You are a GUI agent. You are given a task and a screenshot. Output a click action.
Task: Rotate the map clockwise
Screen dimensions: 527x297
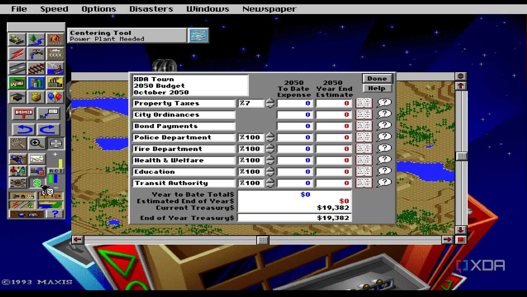coord(49,129)
